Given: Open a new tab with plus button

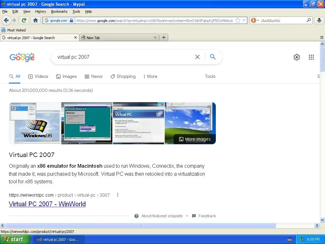Looking at the screenshot, I should click(164, 37).
